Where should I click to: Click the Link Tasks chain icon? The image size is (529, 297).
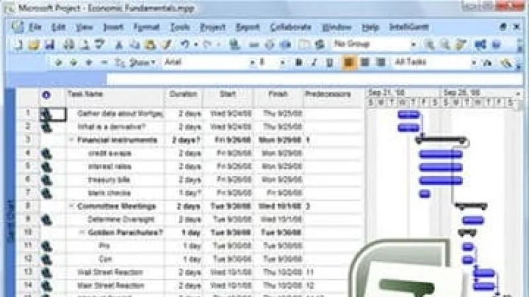pos(254,44)
